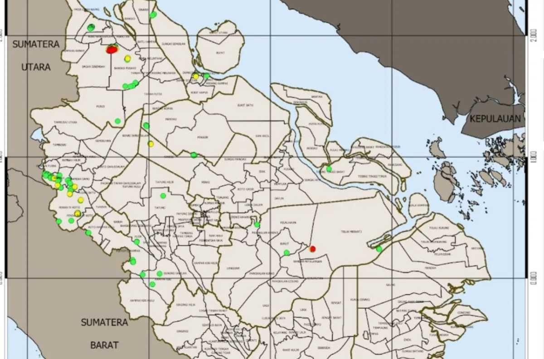Click the green hotspot at Sungai Sembilan's northern tip

pyautogui.click(x=153, y=15)
